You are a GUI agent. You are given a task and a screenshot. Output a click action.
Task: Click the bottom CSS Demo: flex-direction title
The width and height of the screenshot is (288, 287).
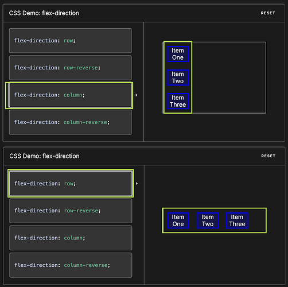pos(44,156)
